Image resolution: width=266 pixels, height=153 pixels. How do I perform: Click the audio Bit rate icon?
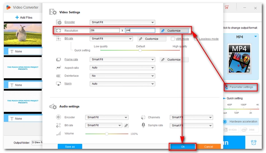point(59,125)
